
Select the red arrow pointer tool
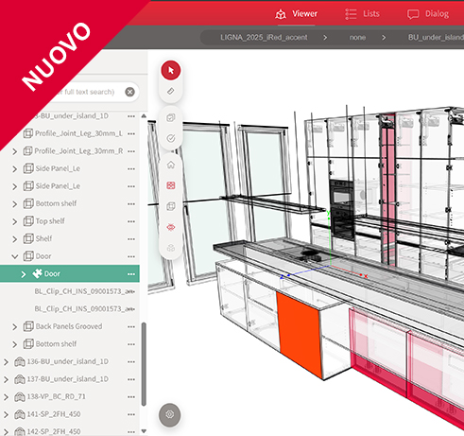(171, 70)
